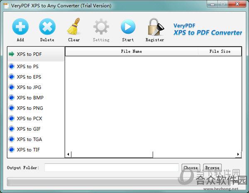Click the horizontal scrollbar thumb
The width and height of the screenshot is (249, 193).
click(x=112, y=154)
